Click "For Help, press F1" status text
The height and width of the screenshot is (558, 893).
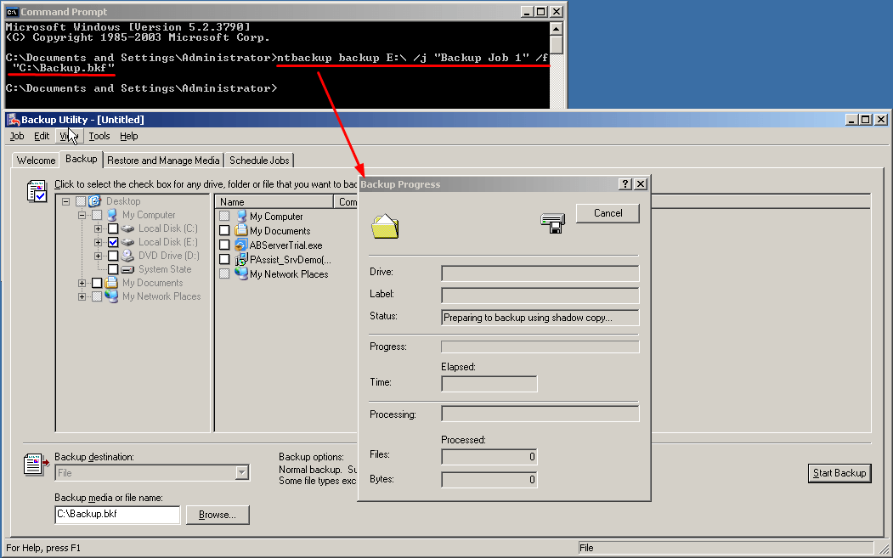click(43, 548)
